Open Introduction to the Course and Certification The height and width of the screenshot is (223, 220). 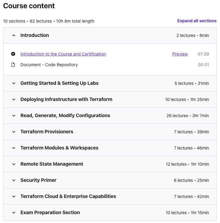pyautogui.click(x=63, y=54)
